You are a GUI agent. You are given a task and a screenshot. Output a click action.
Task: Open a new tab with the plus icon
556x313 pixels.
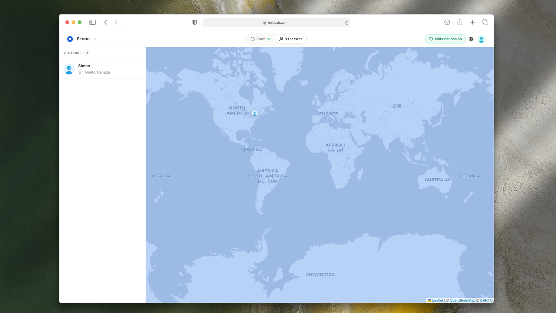tap(472, 22)
